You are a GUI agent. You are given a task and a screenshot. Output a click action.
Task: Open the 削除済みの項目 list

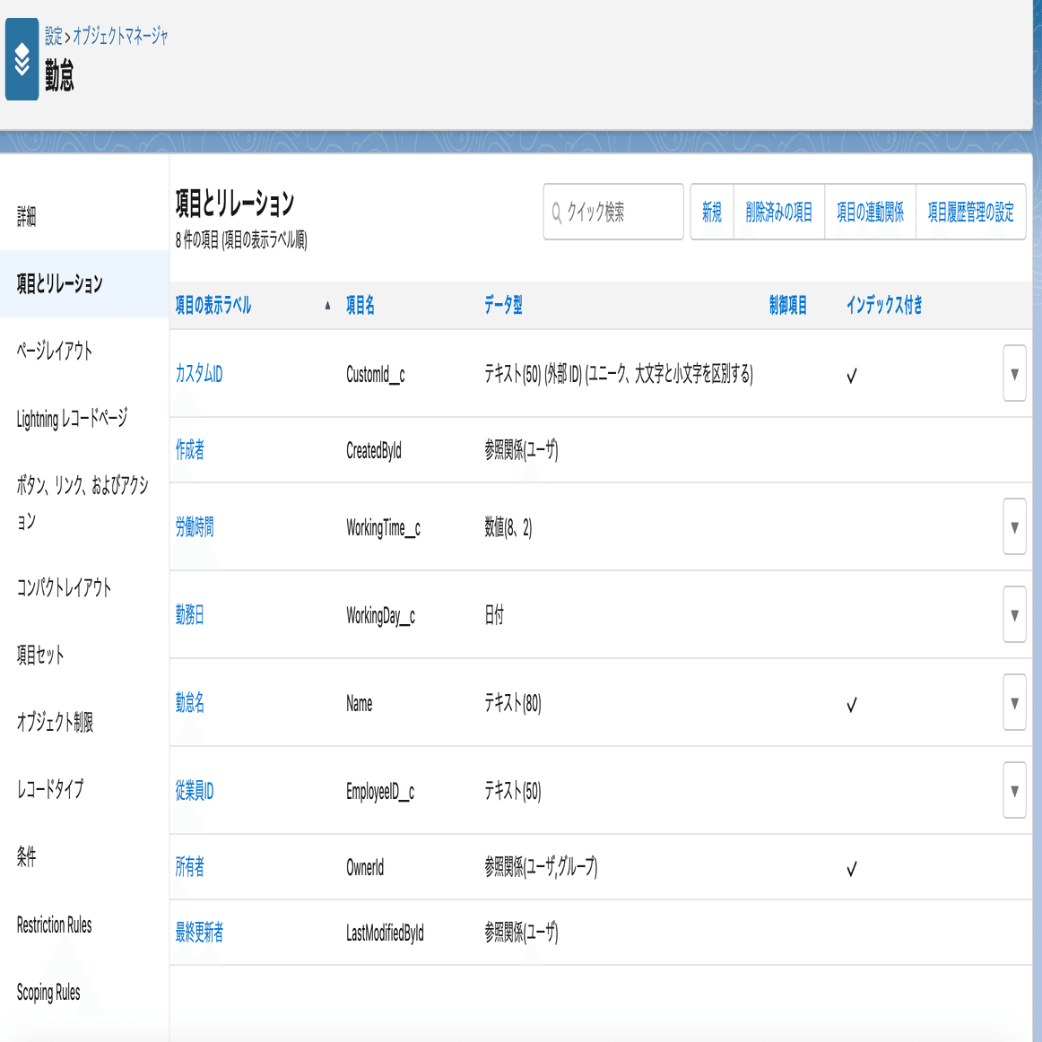pyautogui.click(x=778, y=212)
